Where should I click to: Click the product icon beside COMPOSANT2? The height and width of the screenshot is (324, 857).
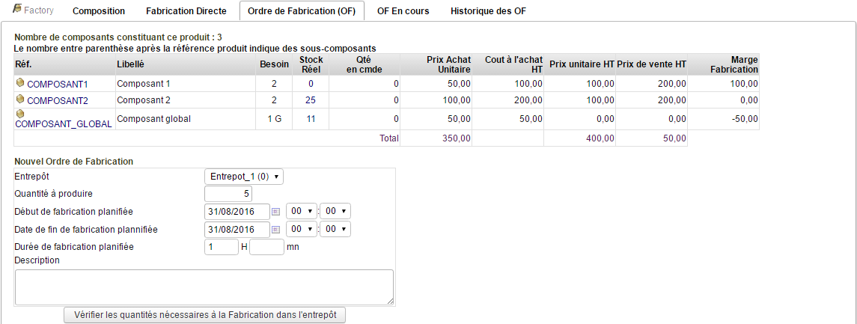click(x=20, y=100)
